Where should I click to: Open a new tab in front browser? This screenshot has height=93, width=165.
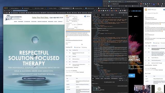[124, 8]
